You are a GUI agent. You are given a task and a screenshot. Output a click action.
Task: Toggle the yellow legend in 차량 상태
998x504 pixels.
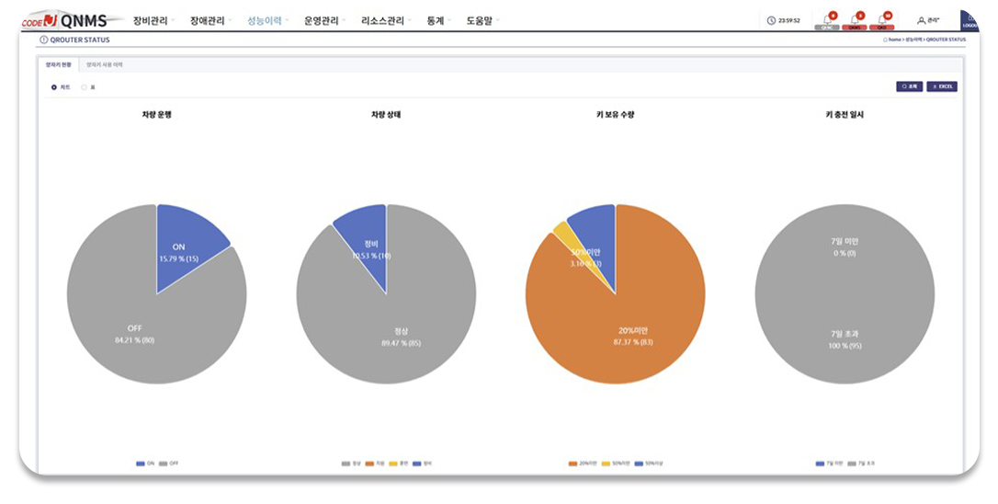(x=399, y=464)
